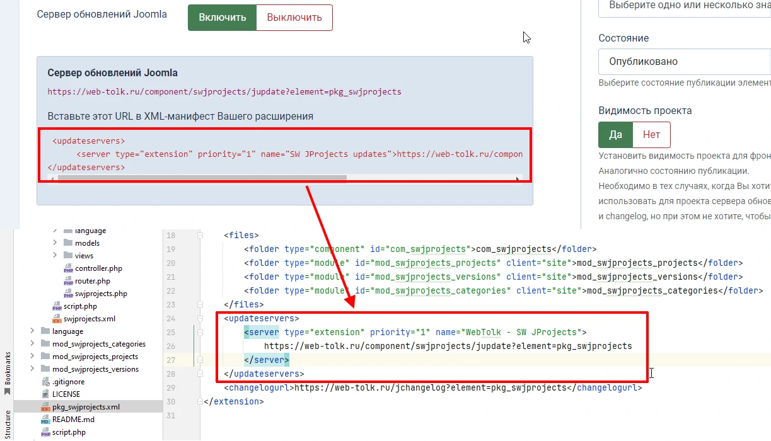Select README.md in the project tree
The height and width of the screenshot is (441, 771).
[73, 420]
